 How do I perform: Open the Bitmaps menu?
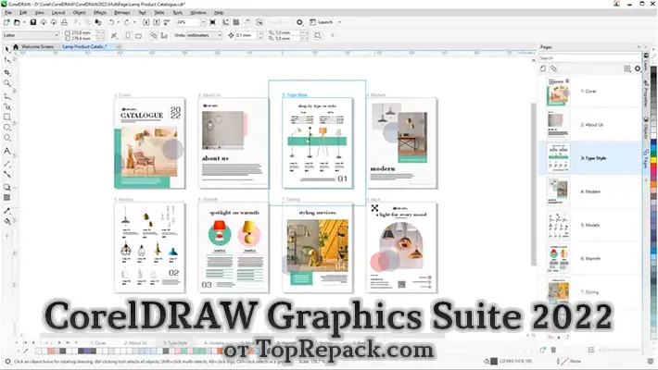[121, 13]
